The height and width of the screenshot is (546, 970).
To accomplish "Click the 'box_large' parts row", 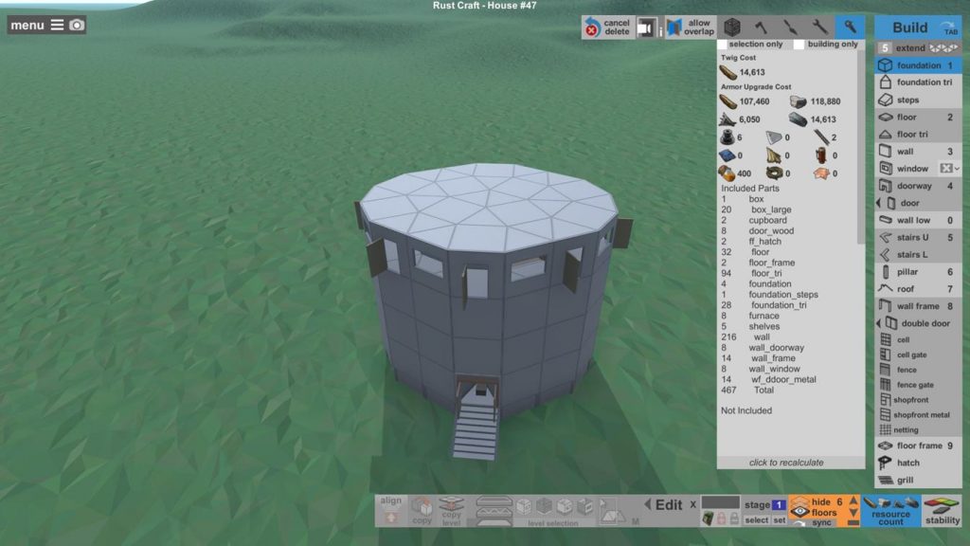I will 757,209.
